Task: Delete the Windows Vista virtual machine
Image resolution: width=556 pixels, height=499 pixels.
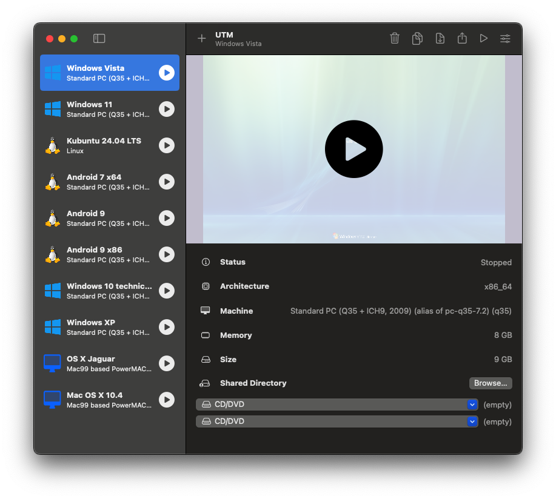Action: tap(395, 38)
